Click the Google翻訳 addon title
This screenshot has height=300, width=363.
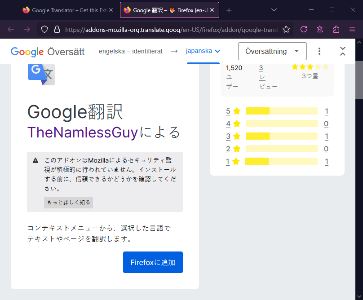tap(75, 112)
